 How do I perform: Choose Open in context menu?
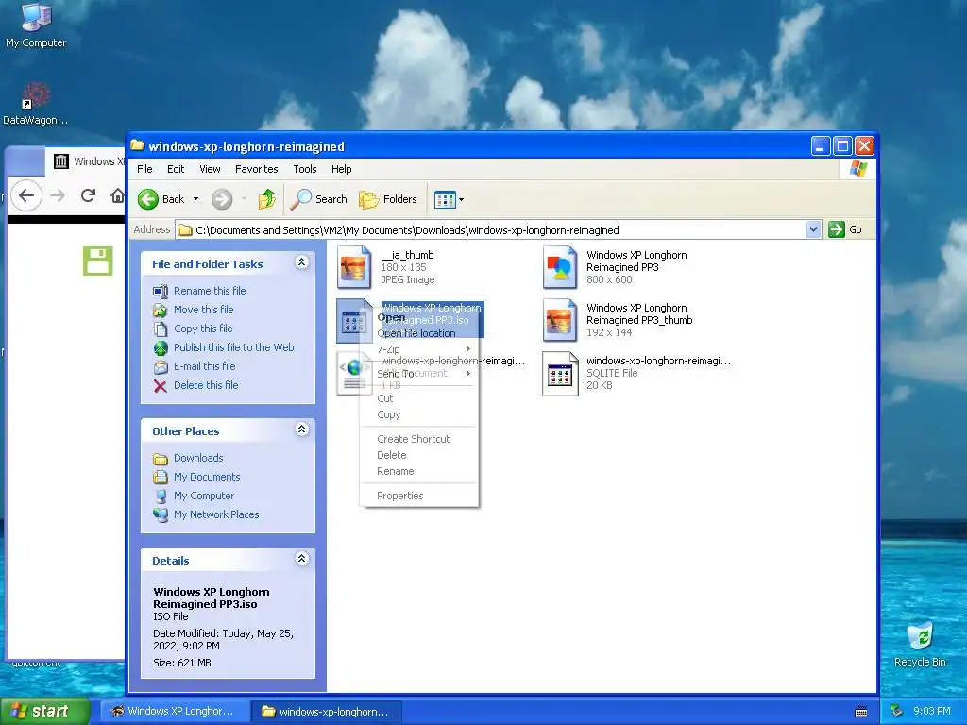coord(419,317)
